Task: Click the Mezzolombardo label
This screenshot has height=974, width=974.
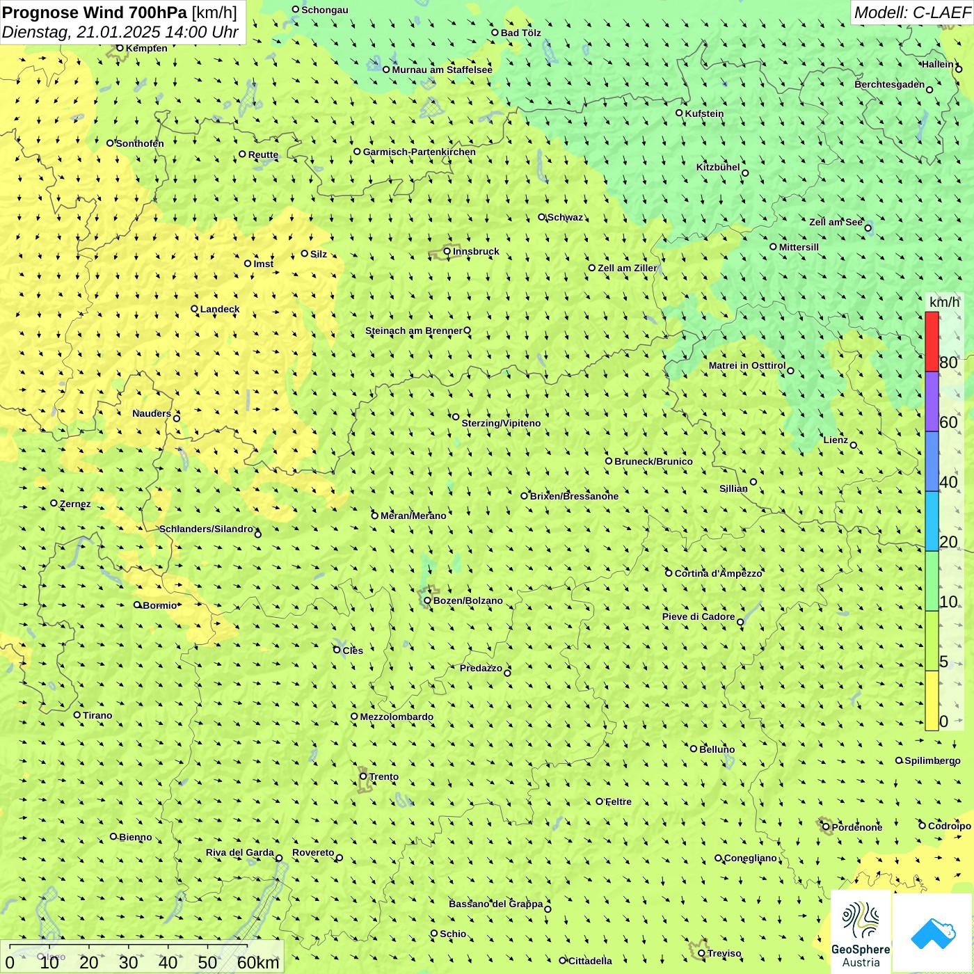Action: (397, 717)
